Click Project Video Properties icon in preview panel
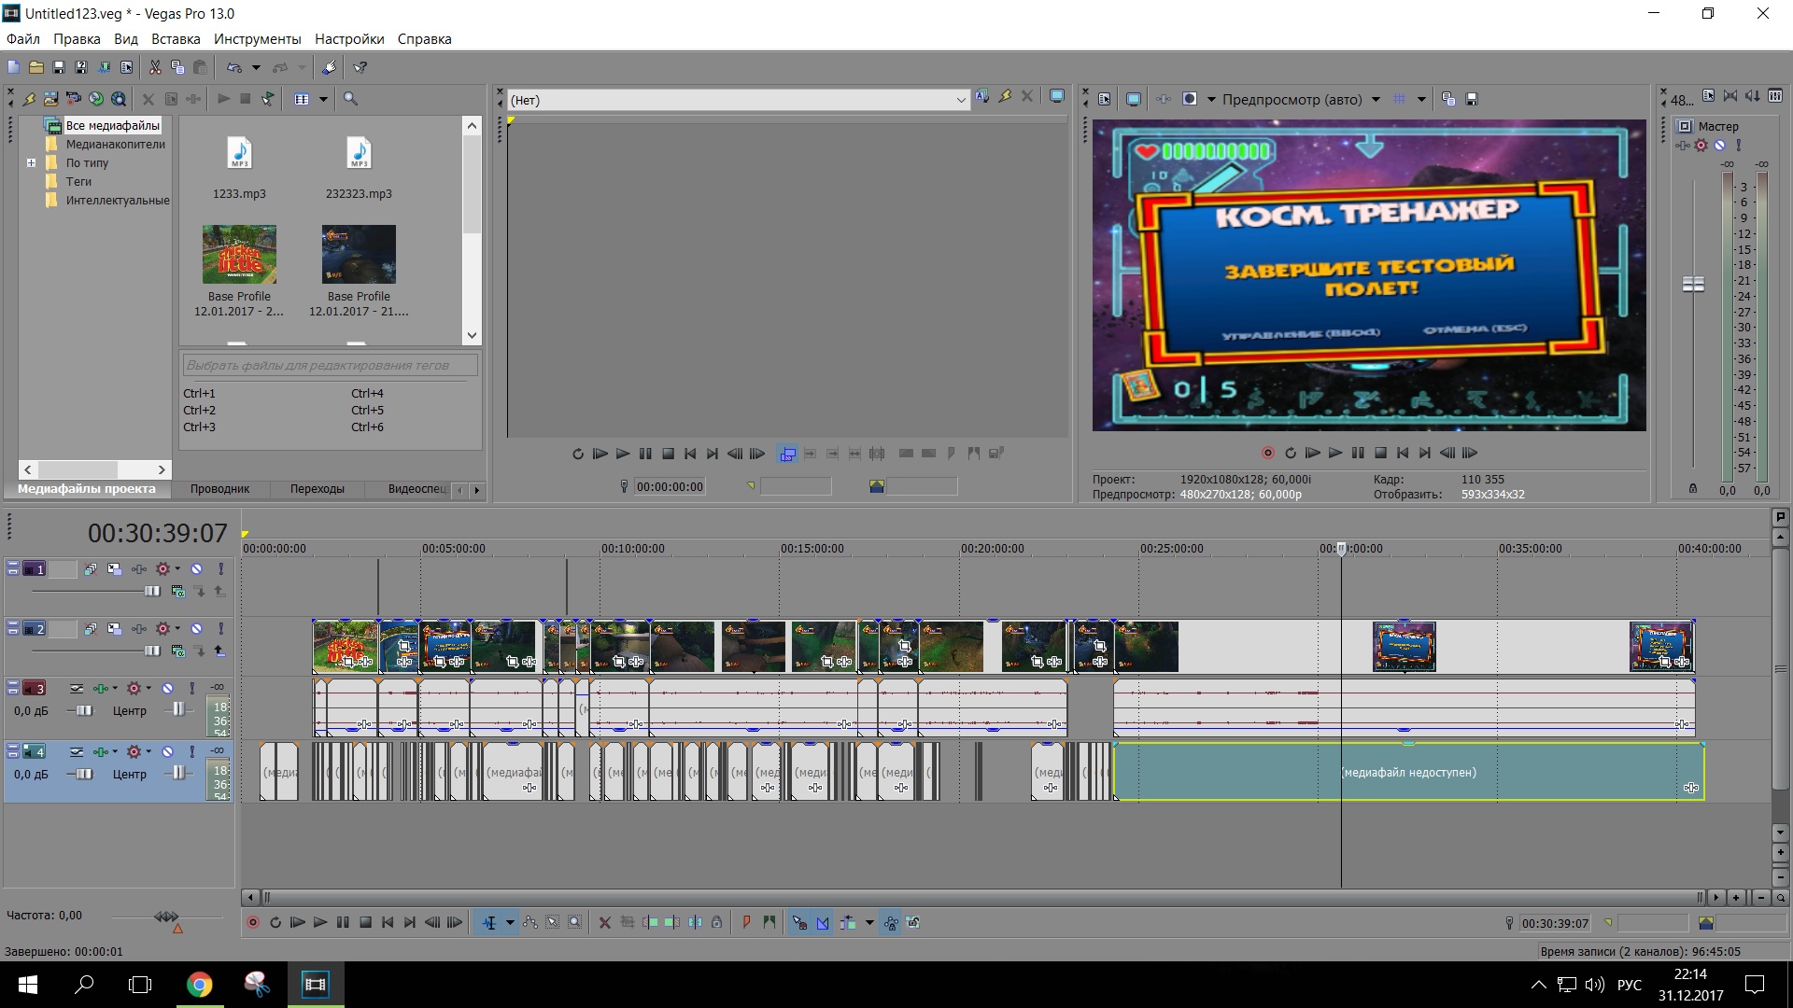The height and width of the screenshot is (1008, 1793). pyautogui.click(x=1104, y=99)
